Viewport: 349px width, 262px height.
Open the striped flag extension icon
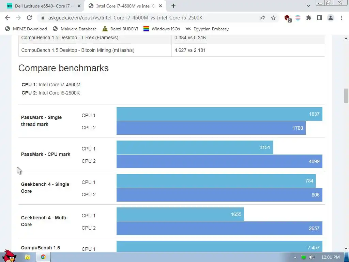point(298,18)
